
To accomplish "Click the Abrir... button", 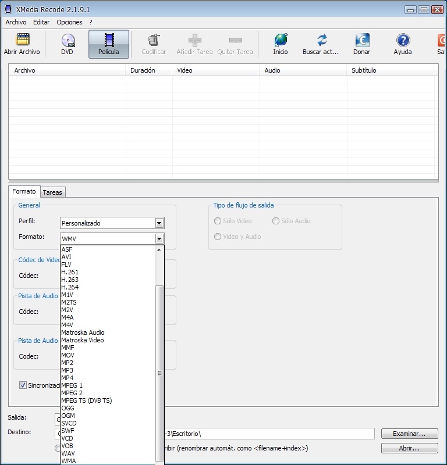I will (409, 448).
